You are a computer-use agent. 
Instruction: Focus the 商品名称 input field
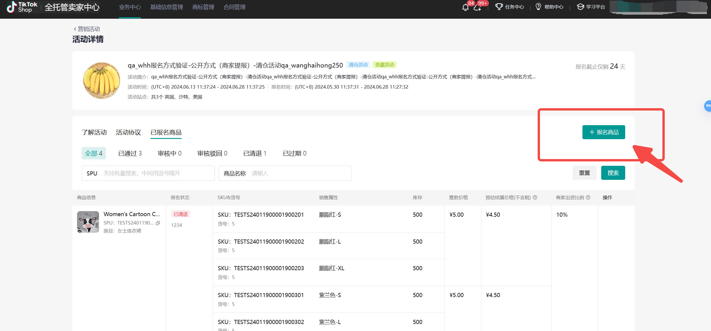click(285, 173)
